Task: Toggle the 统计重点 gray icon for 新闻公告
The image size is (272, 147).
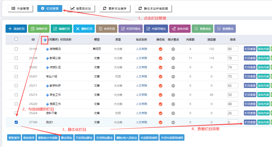Action: click(173, 58)
